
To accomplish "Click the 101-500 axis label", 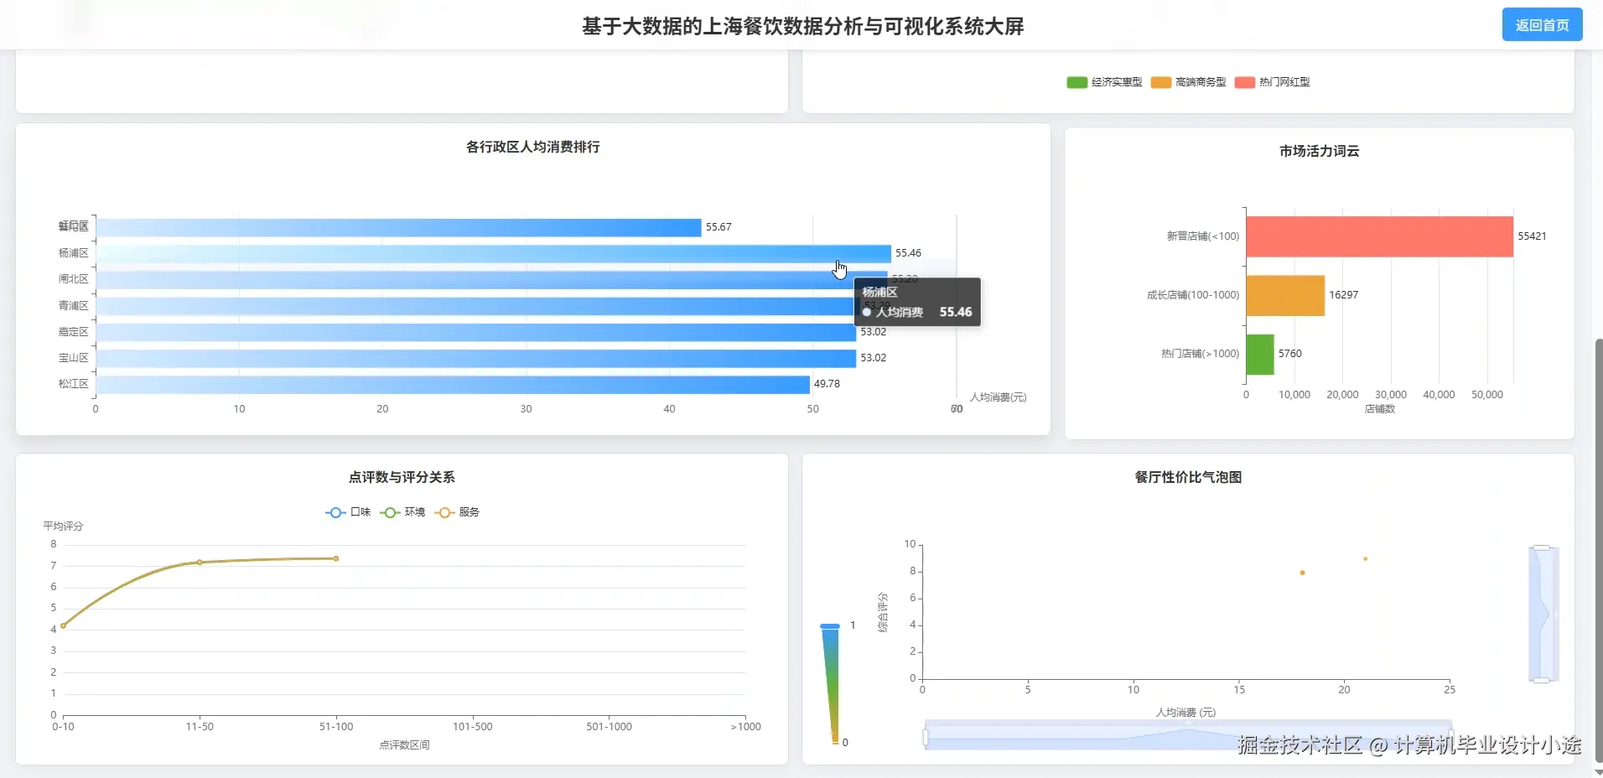I will 473,727.
